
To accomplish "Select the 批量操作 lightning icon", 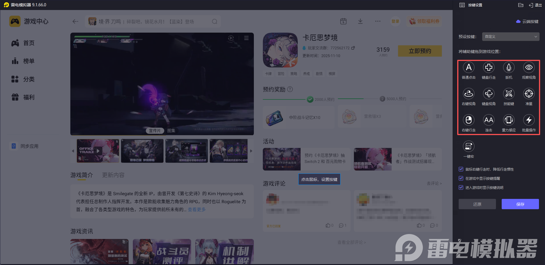I will (x=529, y=120).
